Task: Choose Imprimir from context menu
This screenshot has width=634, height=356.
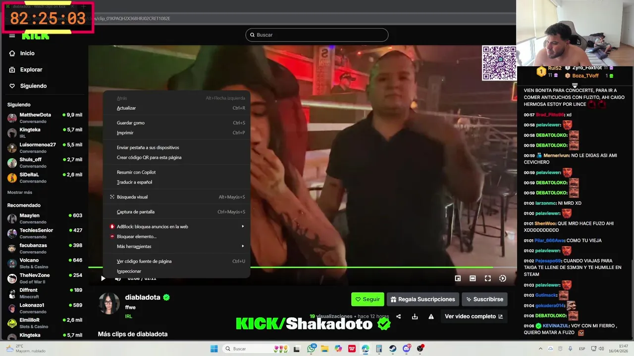Action: click(x=176, y=133)
